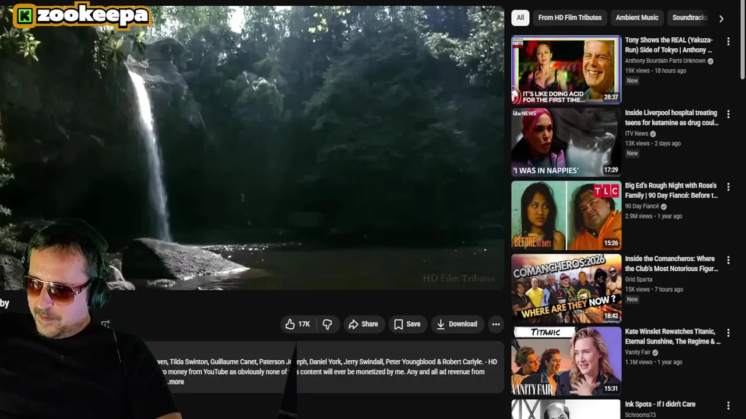Open the three-dot more actions menu below video
This screenshot has width=746, height=419.
pos(496,324)
